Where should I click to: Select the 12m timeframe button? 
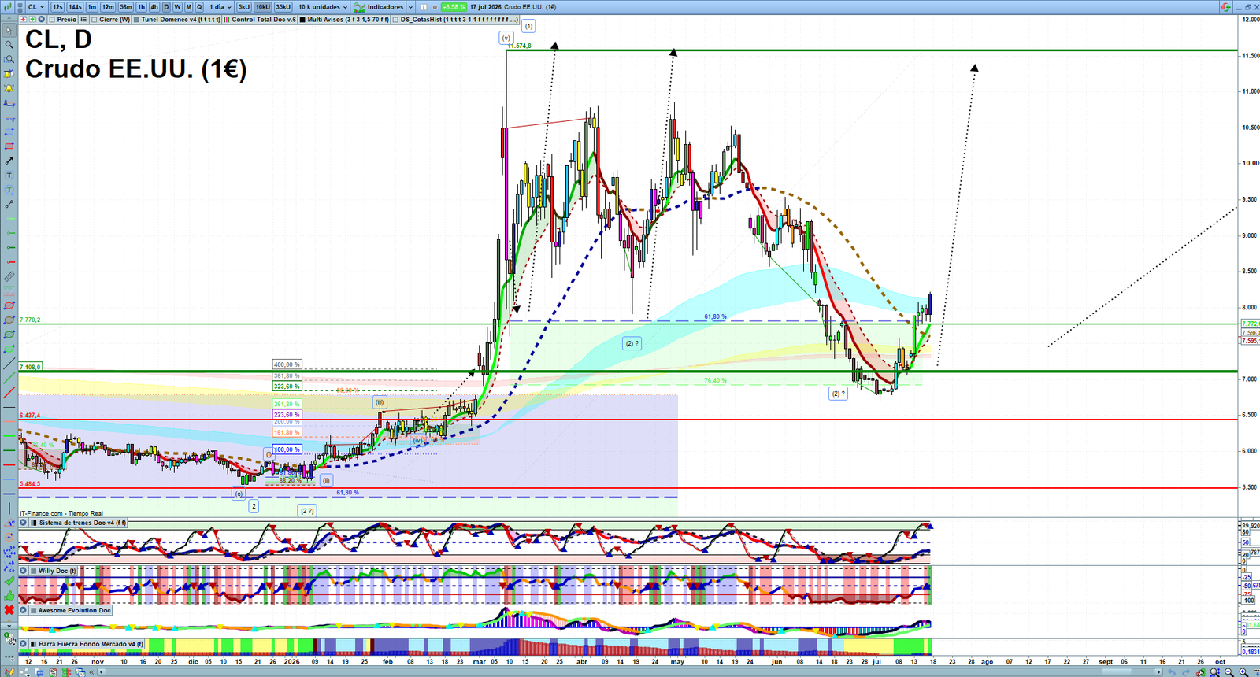pos(108,6)
